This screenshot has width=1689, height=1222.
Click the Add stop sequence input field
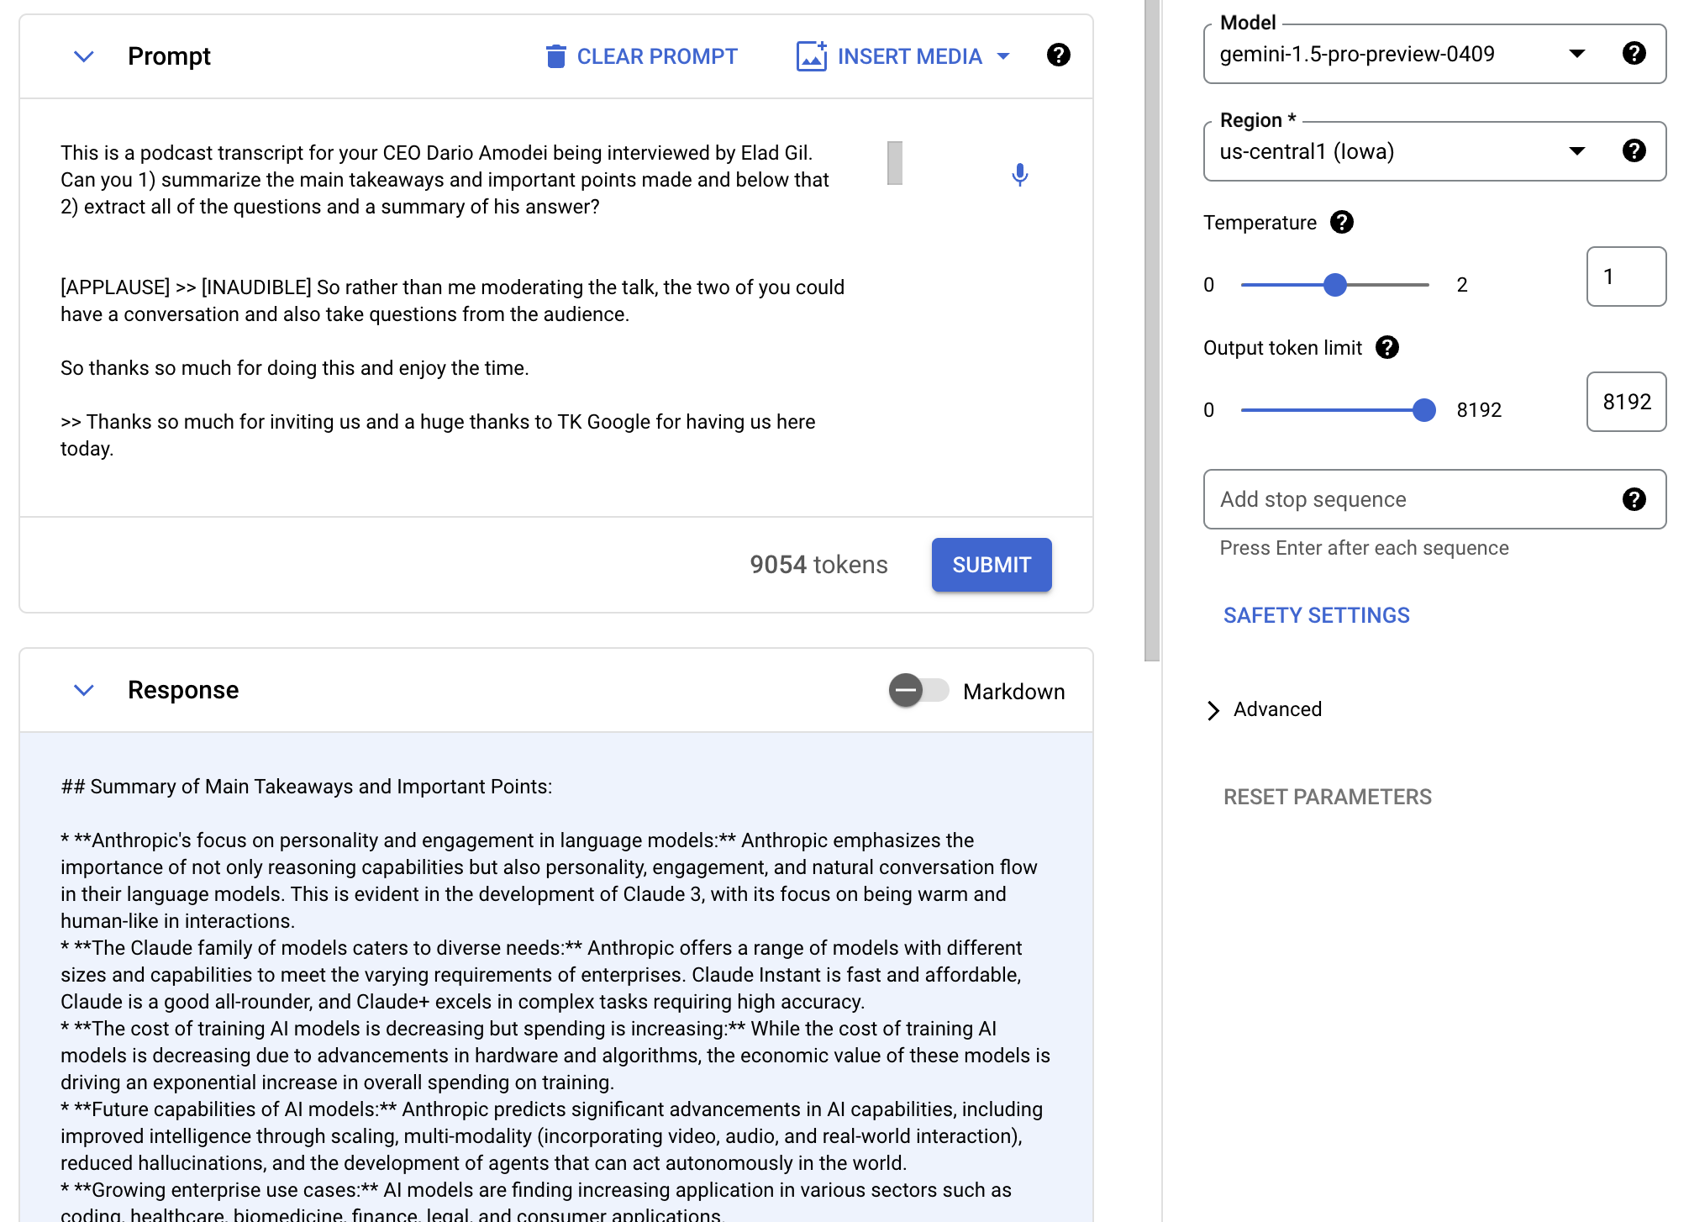coord(1412,500)
